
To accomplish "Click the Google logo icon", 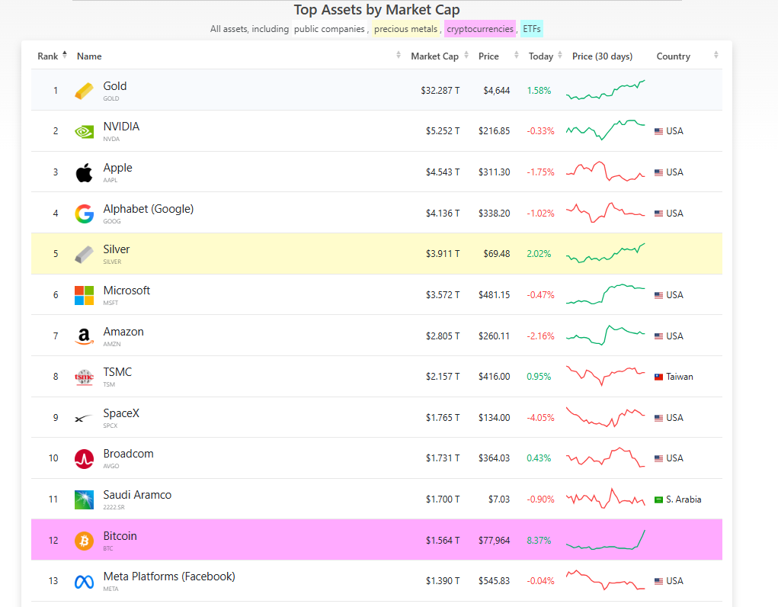I will (x=84, y=214).
